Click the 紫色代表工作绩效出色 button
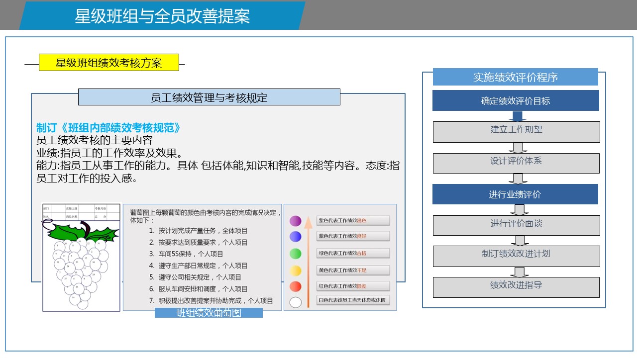Screen dimensions: 637x358 pos(353,221)
